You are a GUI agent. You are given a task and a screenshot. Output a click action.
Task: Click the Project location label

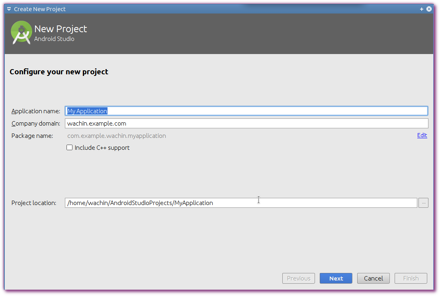34,203
